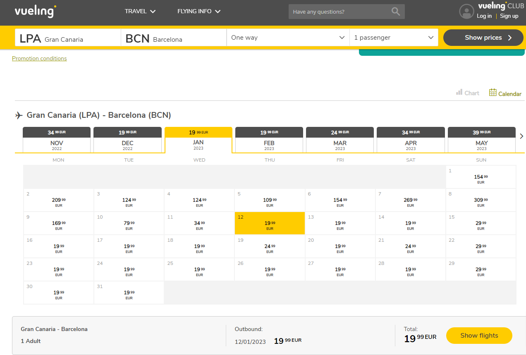Screen dimensions: 526x355
Task: Click the Gran Canaria - Barcelona summary text
Action: point(54,329)
